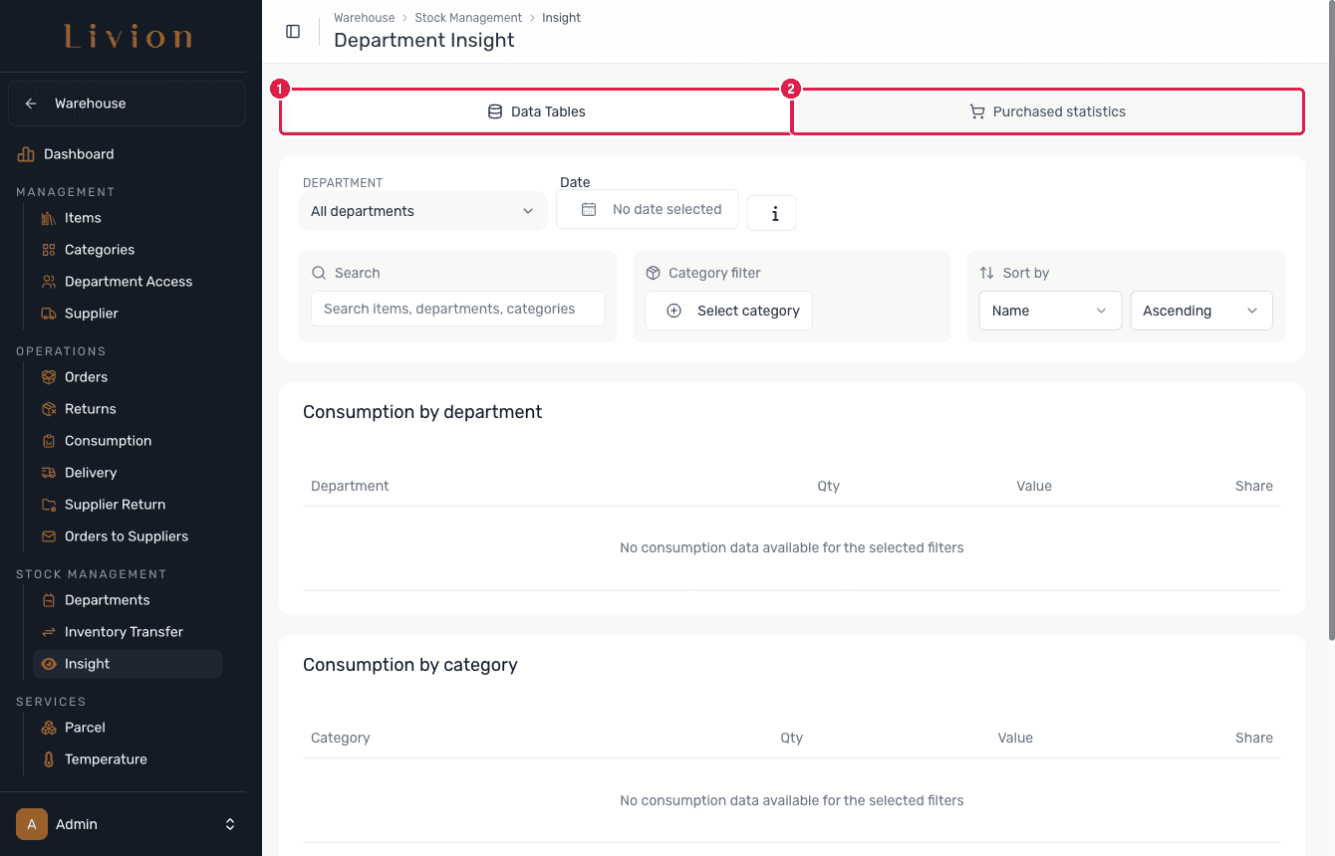Viewport: 1335px width, 856px height.
Task: Click the Department column header
Action: tap(350, 486)
